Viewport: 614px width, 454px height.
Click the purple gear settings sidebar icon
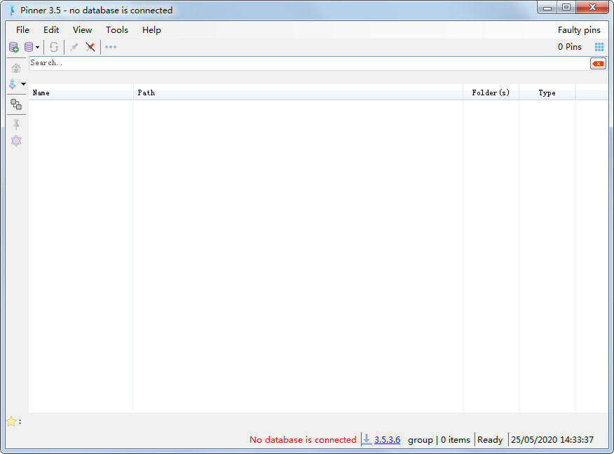click(x=16, y=141)
